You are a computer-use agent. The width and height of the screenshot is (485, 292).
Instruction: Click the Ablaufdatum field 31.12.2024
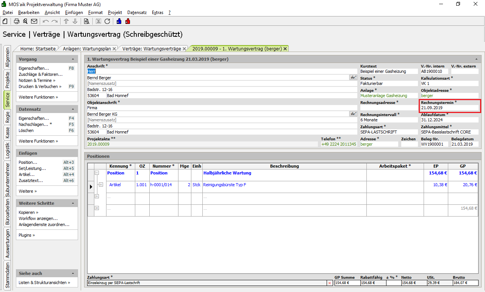coord(450,120)
